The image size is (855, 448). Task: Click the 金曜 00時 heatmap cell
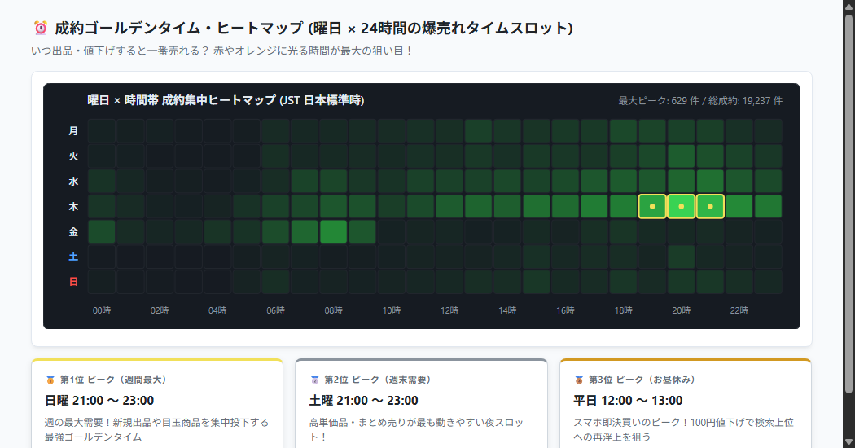point(102,231)
